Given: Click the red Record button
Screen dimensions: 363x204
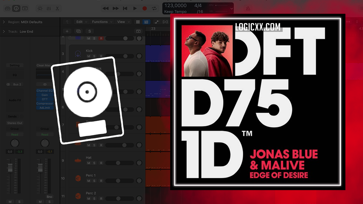Looking at the screenshot, I should pyautogui.click(x=145, y=8).
